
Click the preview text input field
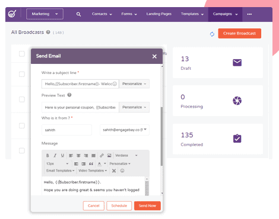pyautogui.click(x=80, y=107)
